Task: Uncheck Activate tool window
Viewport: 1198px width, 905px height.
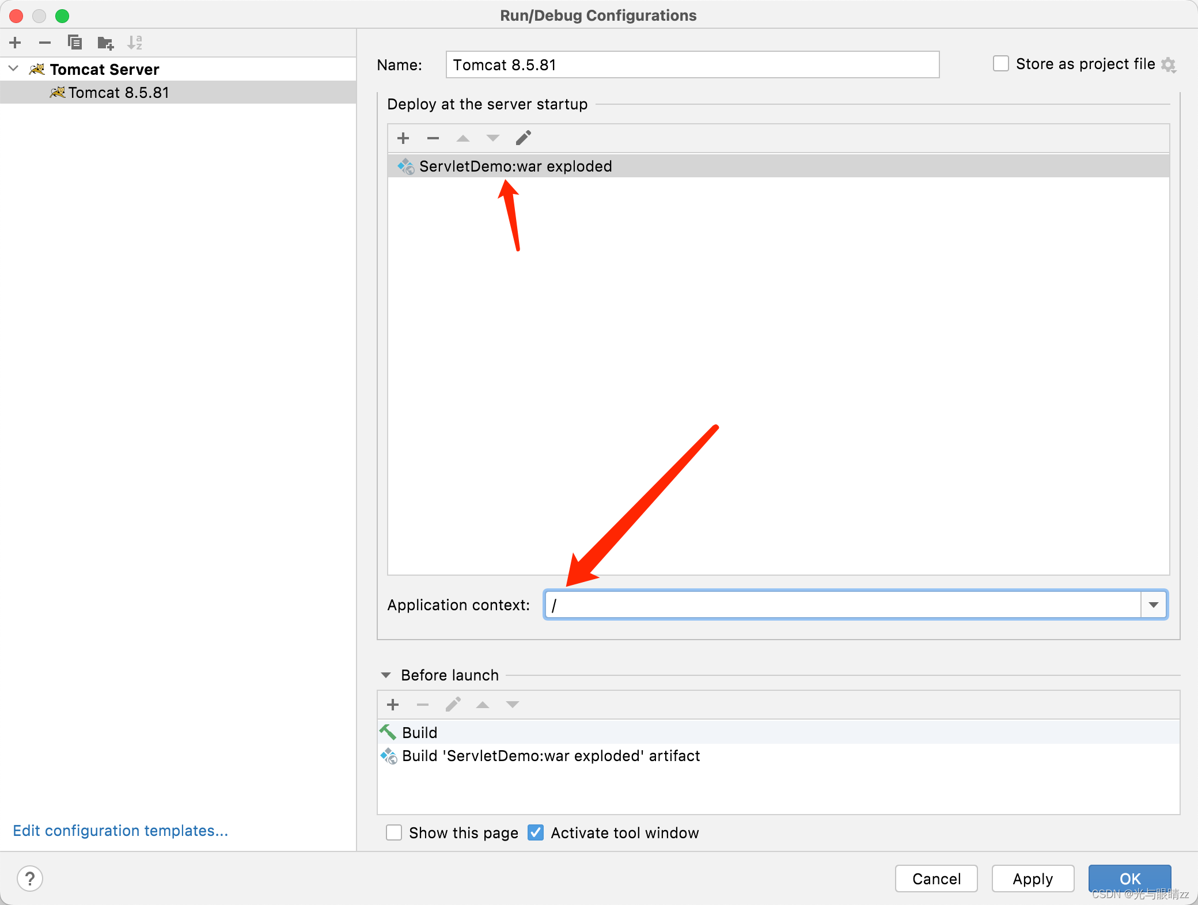Action: point(536,832)
